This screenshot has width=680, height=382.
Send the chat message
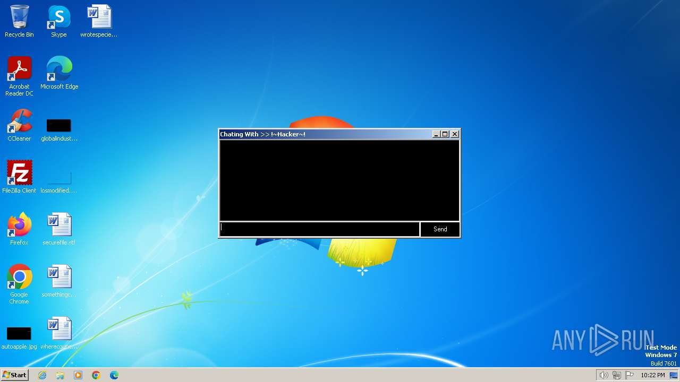click(x=440, y=229)
